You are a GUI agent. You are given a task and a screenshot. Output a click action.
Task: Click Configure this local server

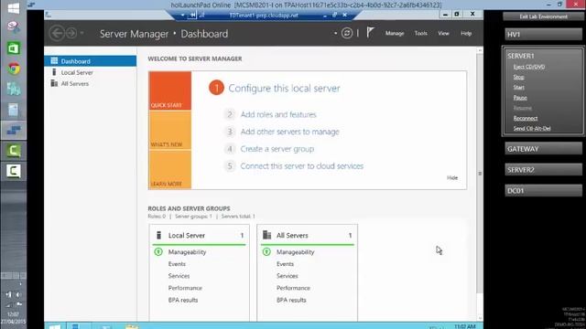284,89
